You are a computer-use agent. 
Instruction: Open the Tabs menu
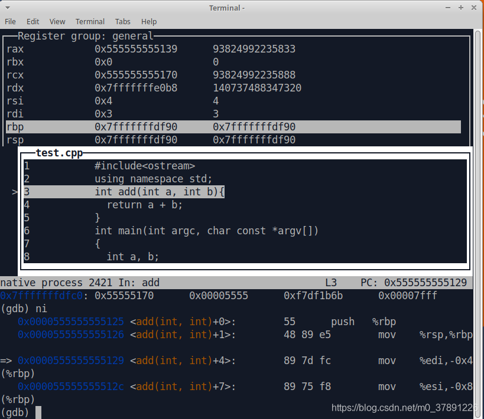123,22
